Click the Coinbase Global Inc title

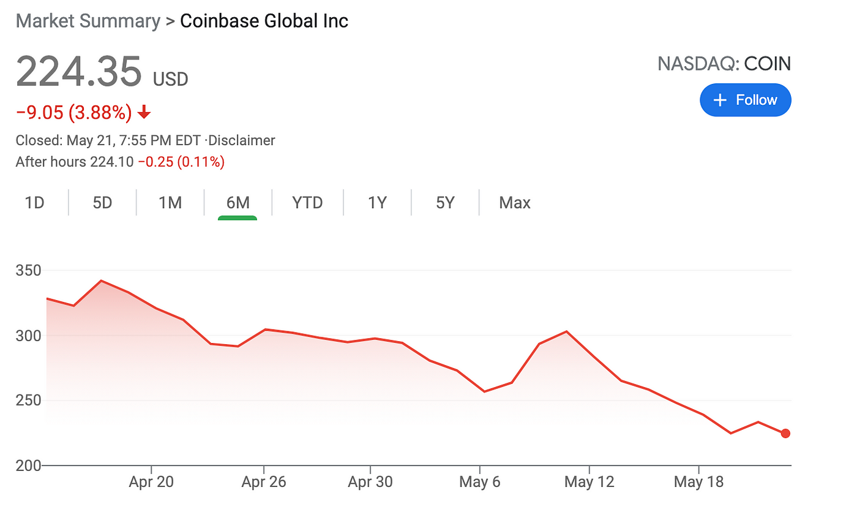coord(264,21)
